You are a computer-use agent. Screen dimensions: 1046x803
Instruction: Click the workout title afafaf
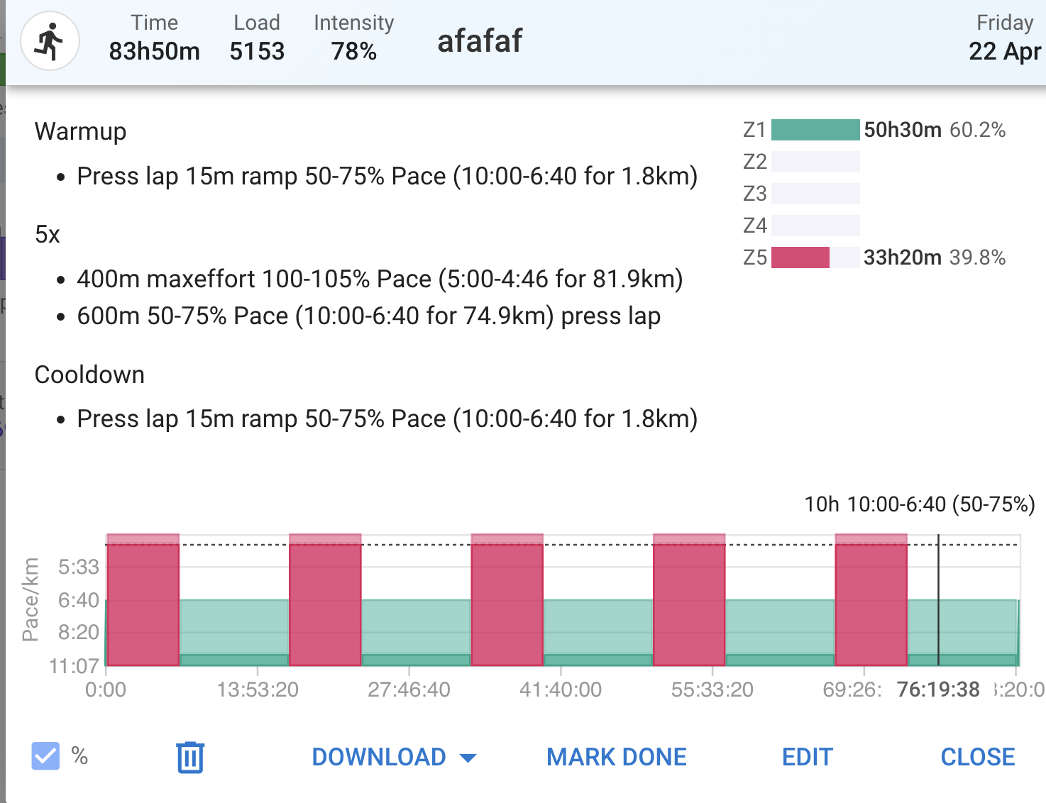tap(480, 41)
